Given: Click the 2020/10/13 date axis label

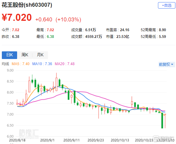Looking at the screenshot, I should click(120, 140).
